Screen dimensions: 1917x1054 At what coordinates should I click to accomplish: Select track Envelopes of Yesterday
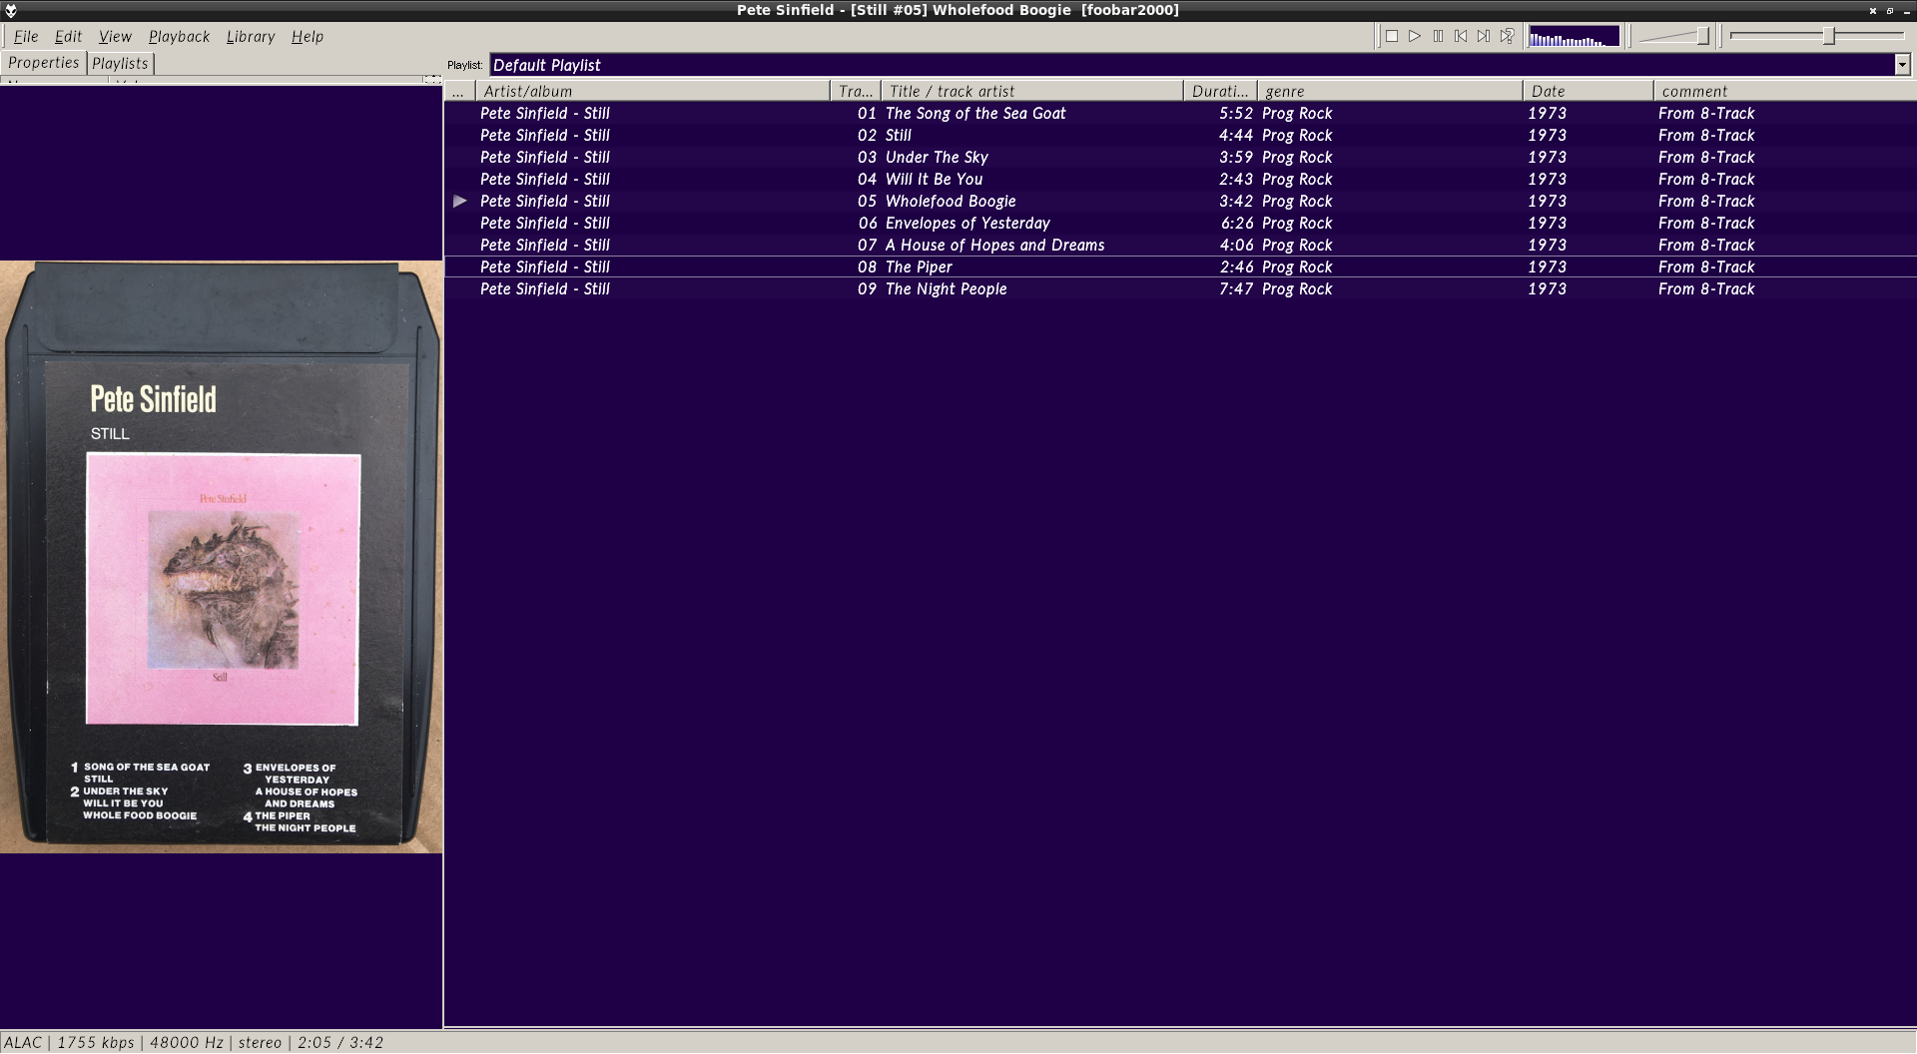coord(1180,223)
